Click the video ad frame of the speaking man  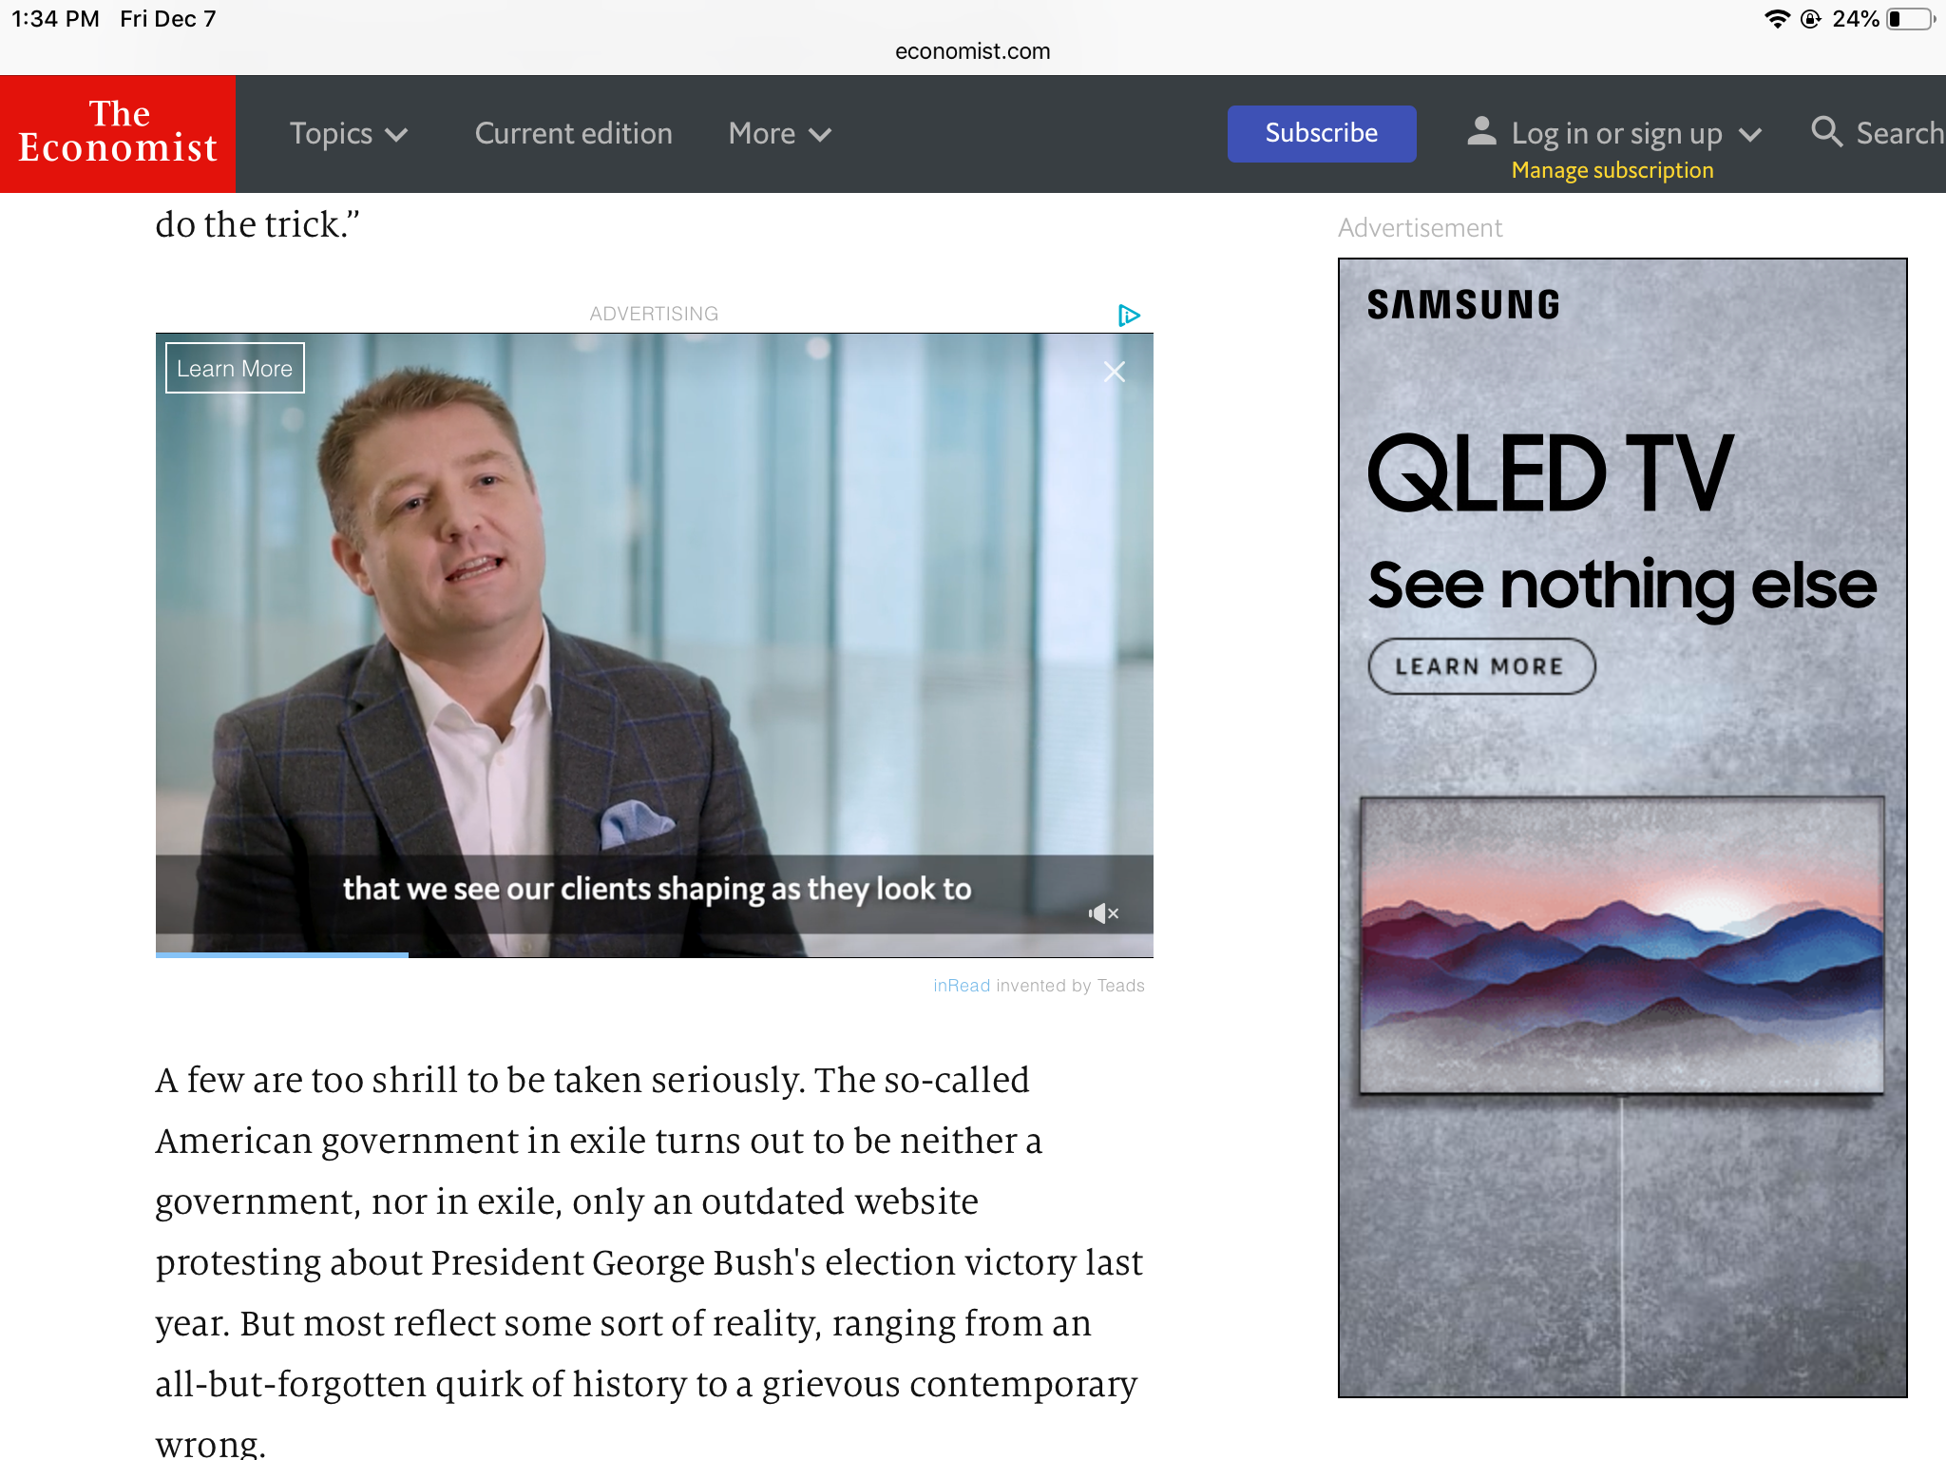[654, 644]
